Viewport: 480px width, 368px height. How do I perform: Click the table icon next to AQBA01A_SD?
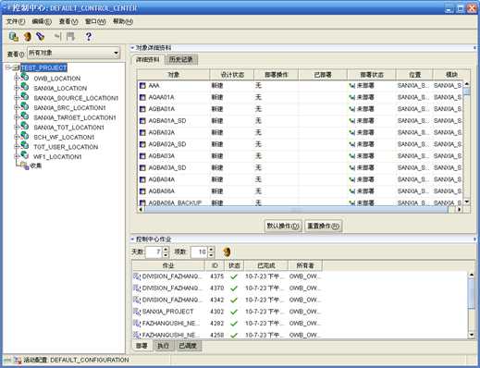click(x=142, y=121)
